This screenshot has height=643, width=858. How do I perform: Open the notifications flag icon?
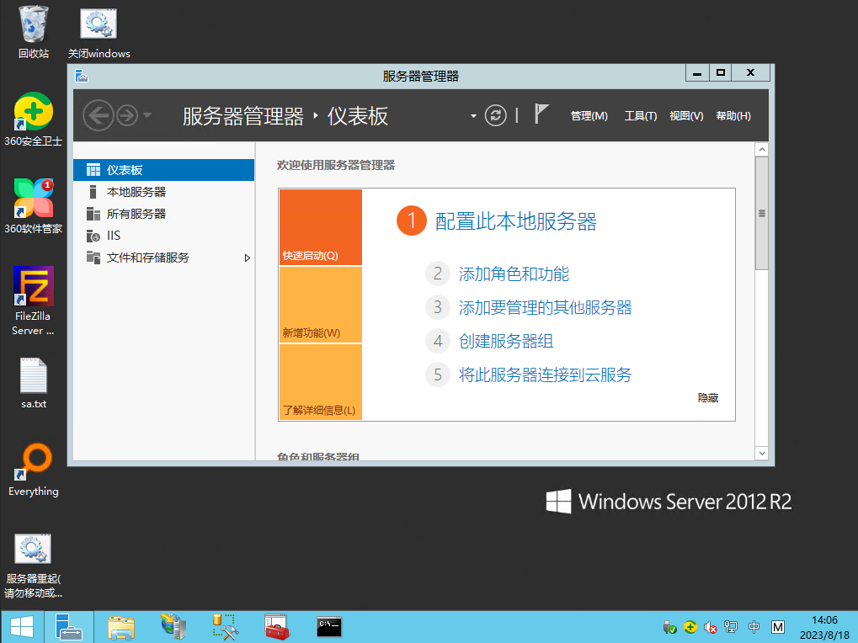(x=541, y=114)
